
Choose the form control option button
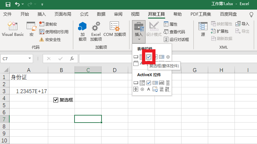tap(168, 57)
